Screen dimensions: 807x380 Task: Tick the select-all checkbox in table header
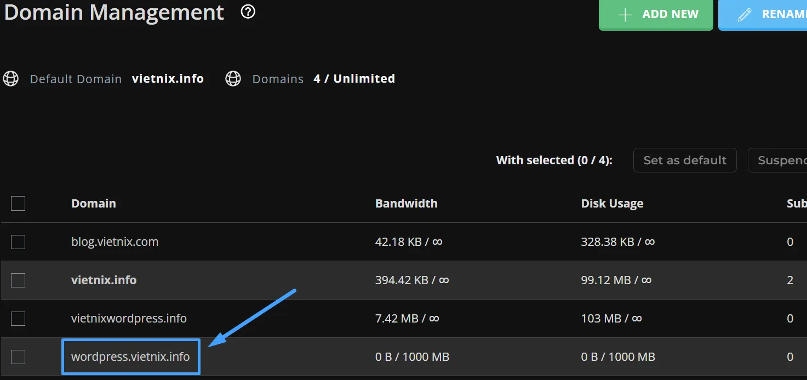pos(18,204)
